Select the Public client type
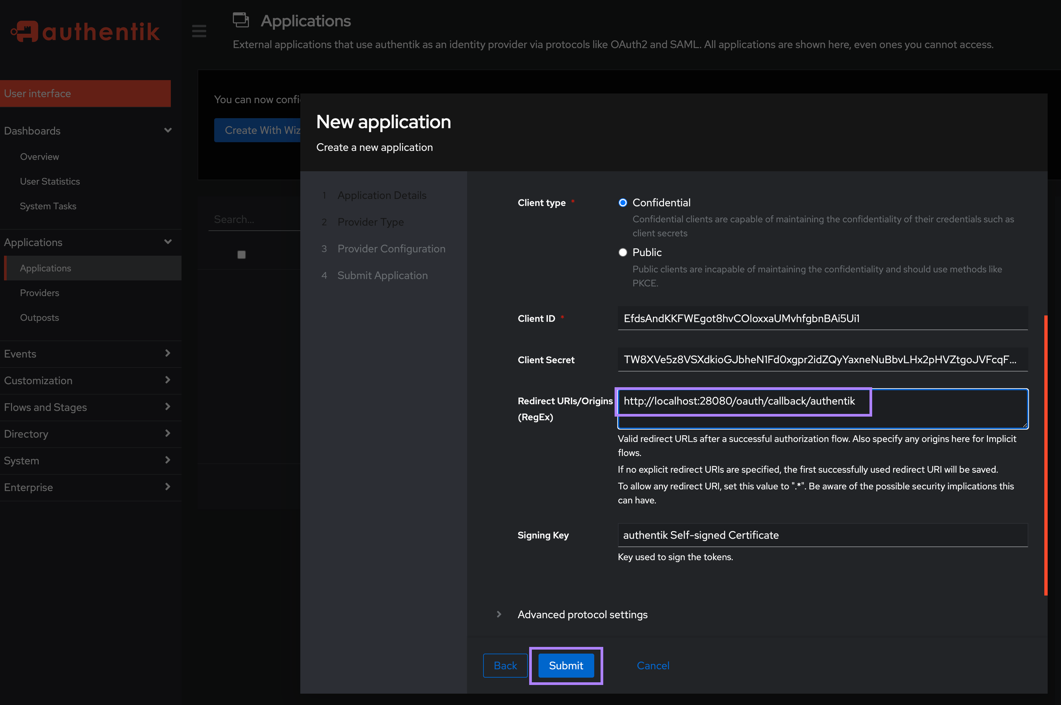The width and height of the screenshot is (1061, 705). (623, 252)
